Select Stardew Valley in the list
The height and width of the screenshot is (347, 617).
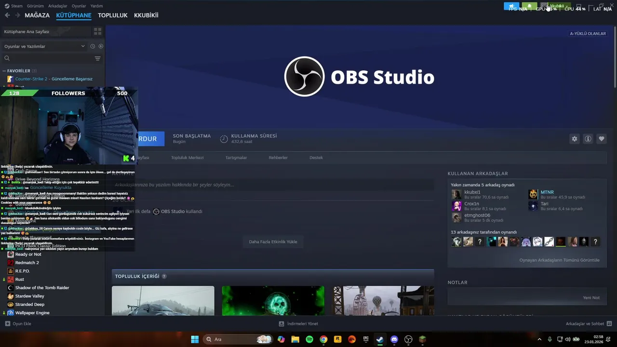29,296
